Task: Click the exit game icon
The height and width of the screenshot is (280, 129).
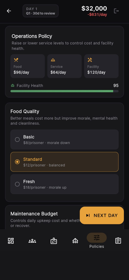Action: (116, 11)
